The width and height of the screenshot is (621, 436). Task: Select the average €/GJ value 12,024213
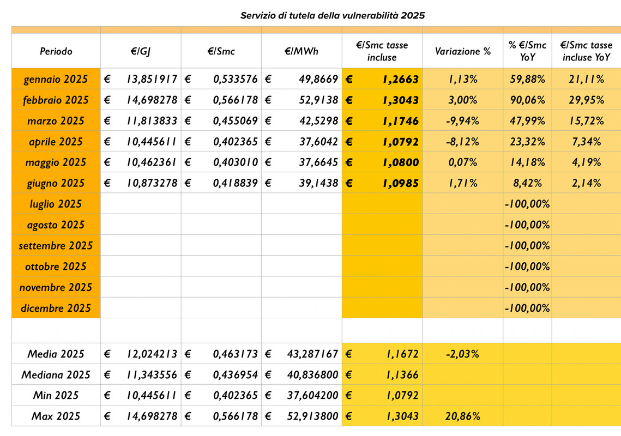click(141, 354)
